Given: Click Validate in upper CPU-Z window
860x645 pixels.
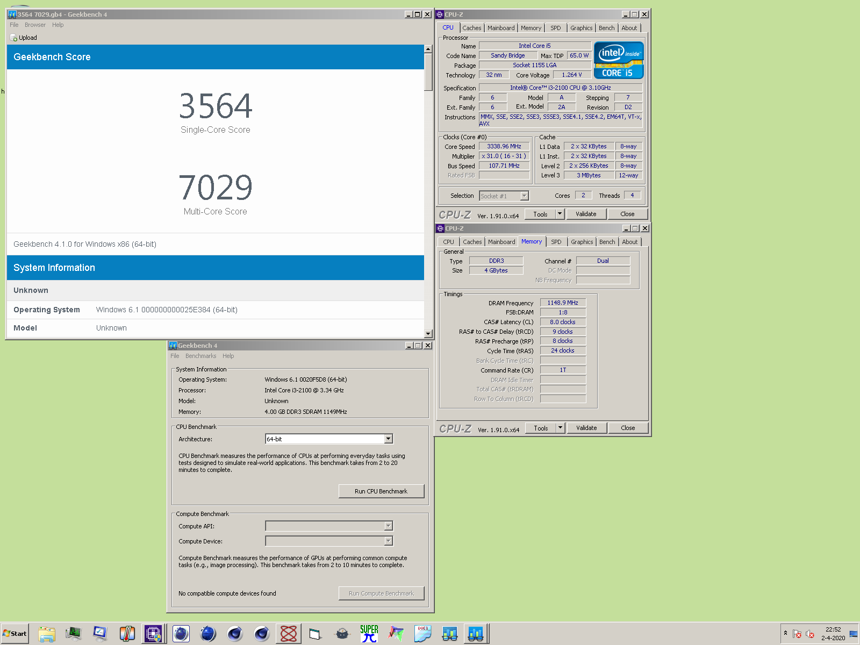Looking at the screenshot, I should coord(586,214).
